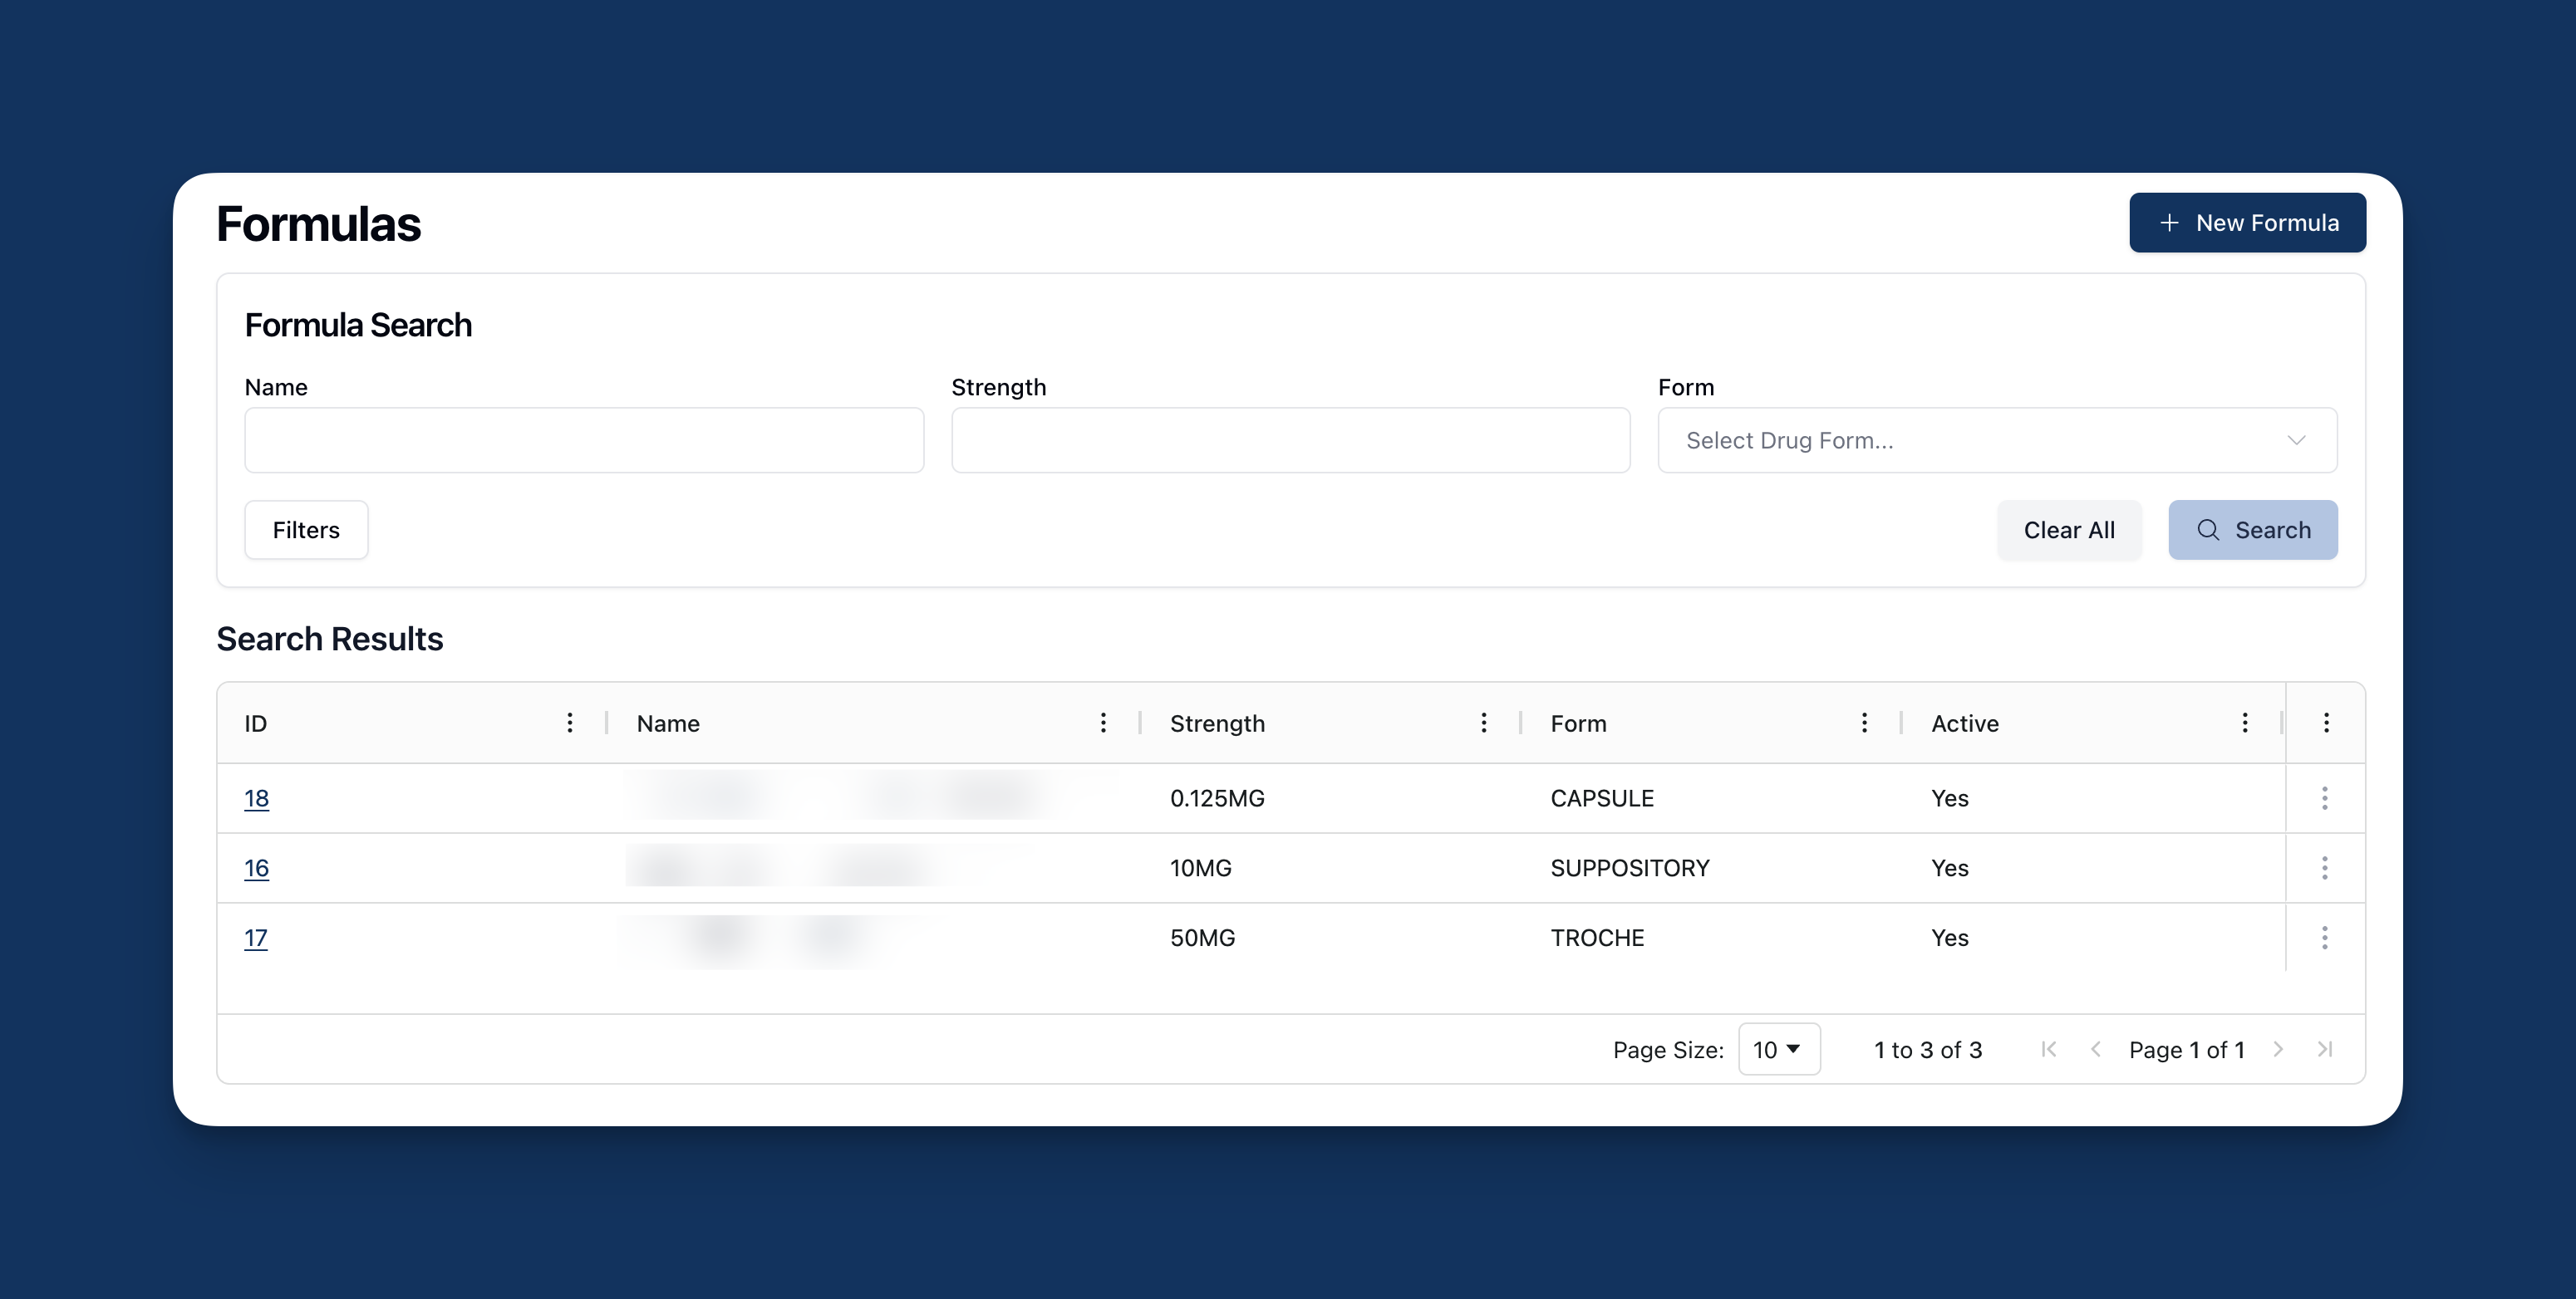Open the Active column three-dot menu
Viewport: 2576px width, 1299px height.
coord(2245,723)
